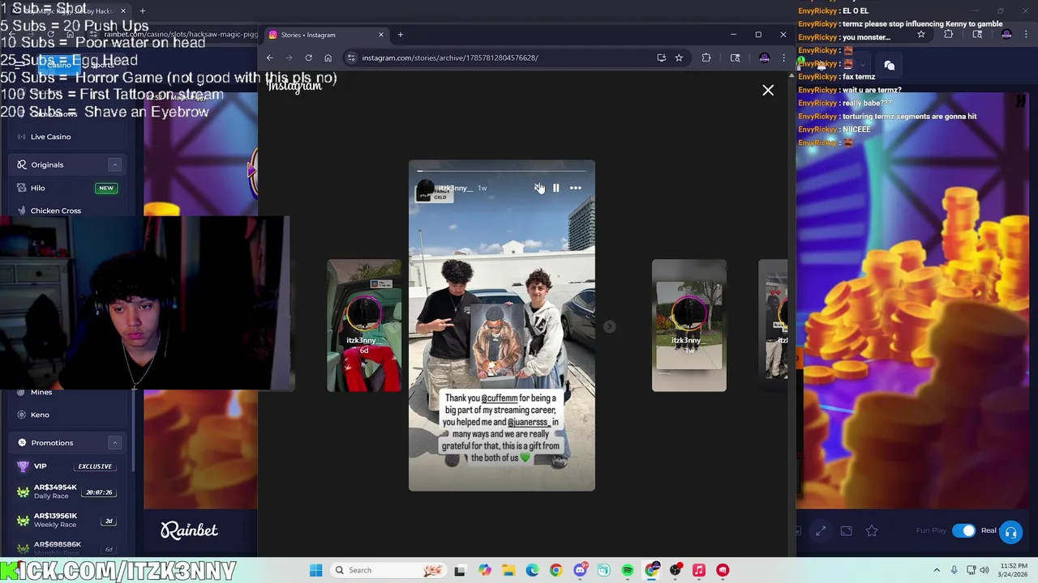Open new tab in Rainbet browser window

(x=143, y=11)
